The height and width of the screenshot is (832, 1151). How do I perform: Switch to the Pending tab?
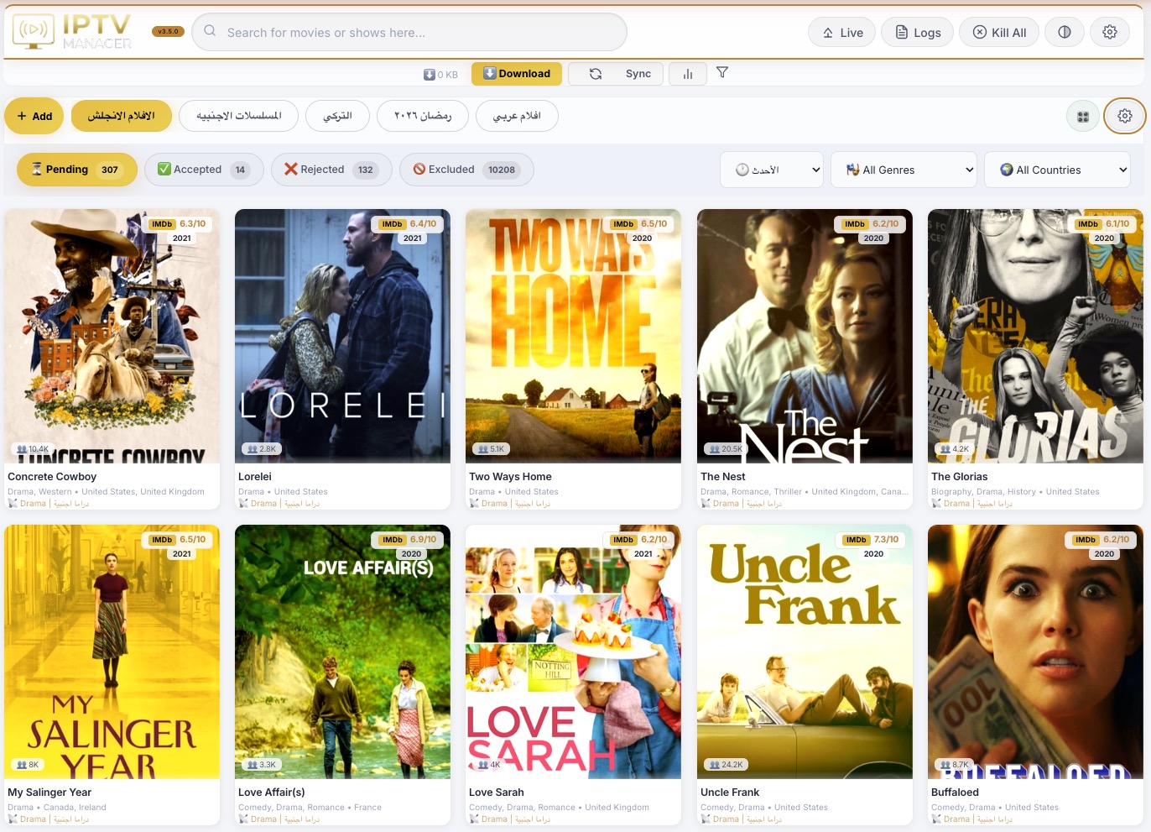77,170
